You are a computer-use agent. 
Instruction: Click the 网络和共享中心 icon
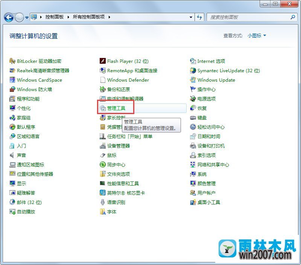pyautogui.click(x=193, y=164)
